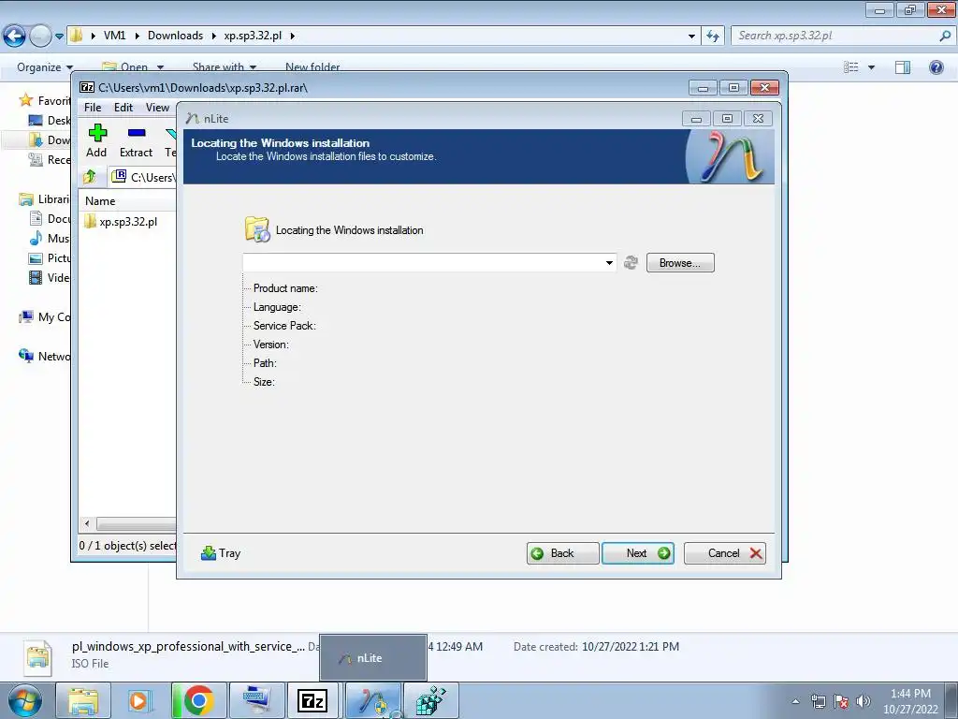Viewport: 958px width, 719px height.
Task: Go Back in the nLite wizard
Action: pos(562,553)
